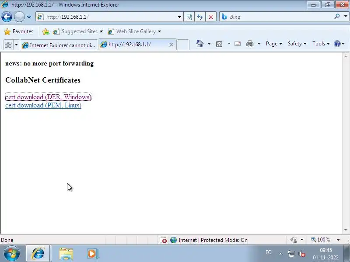Go back with the Back arrow button
Viewport: 350px width, 262px height.
[7, 17]
